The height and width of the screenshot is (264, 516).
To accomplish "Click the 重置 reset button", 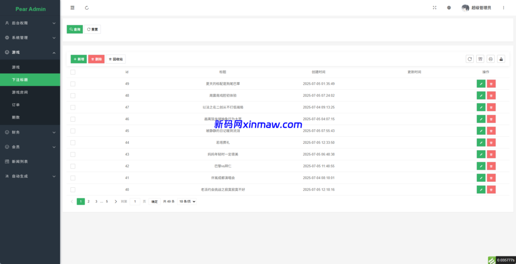I will point(93,29).
